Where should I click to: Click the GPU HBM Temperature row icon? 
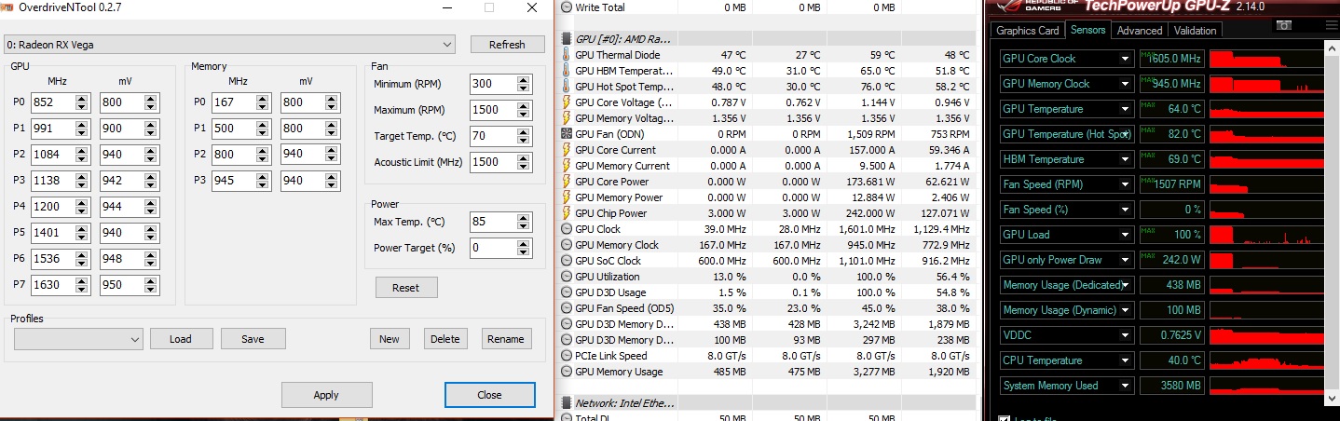[x=567, y=71]
